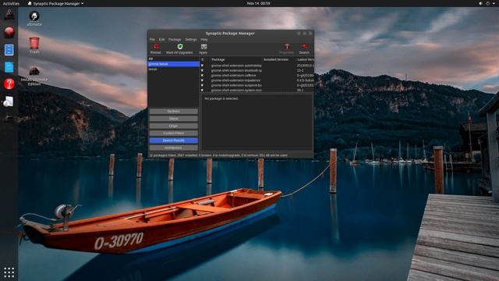Viewport: 499px width, 281px height.
Task: Open the ultimate desktop icon
Action: [x=34, y=19]
